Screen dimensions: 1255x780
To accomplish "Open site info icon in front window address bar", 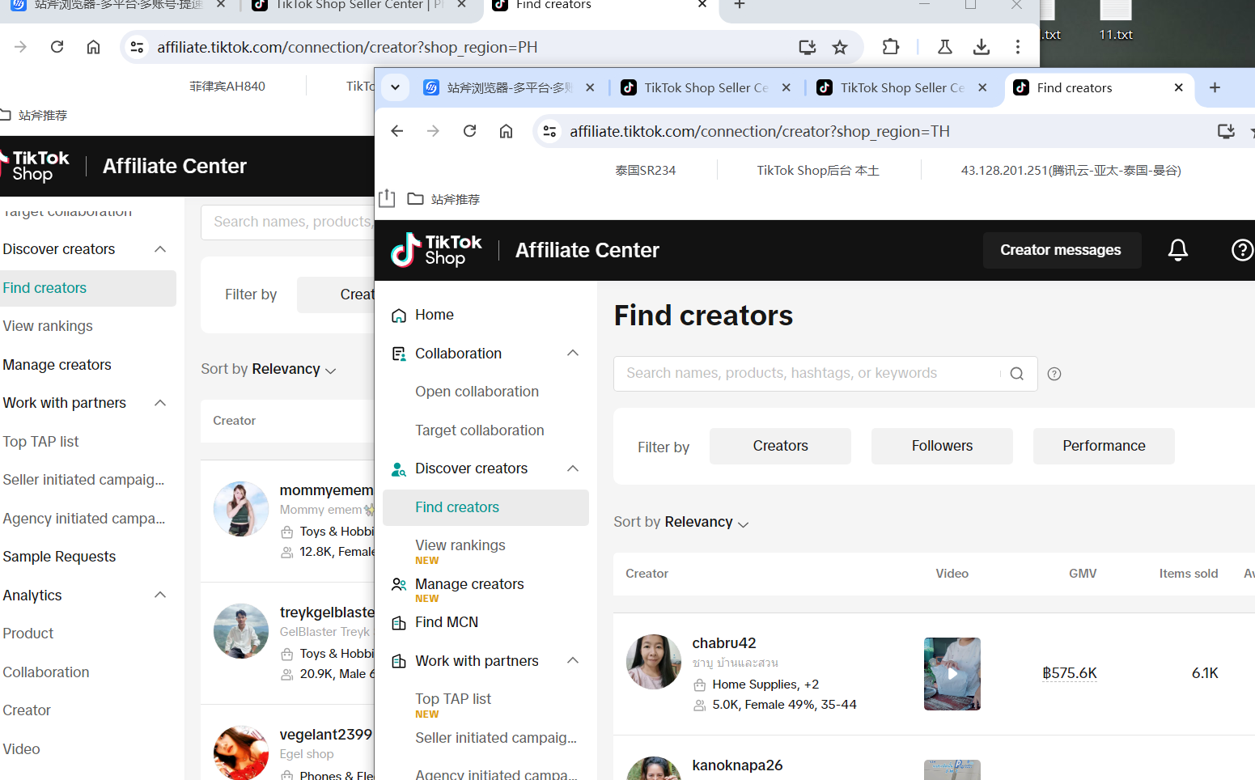I will pos(550,131).
